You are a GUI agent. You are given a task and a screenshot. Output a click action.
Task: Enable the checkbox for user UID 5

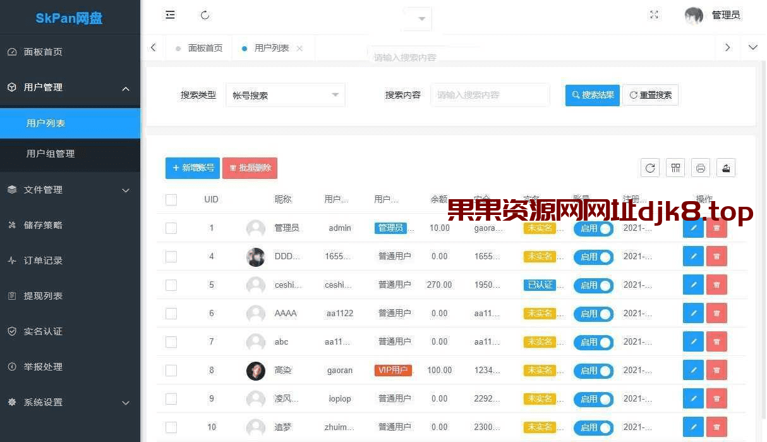click(171, 285)
